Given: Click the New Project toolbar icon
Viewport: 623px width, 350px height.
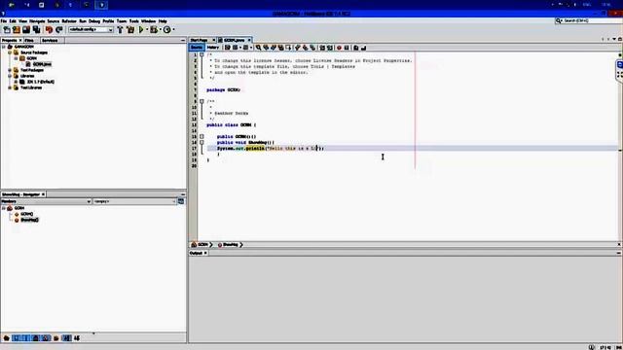Looking at the screenshot, I should (x=17, y=30).
